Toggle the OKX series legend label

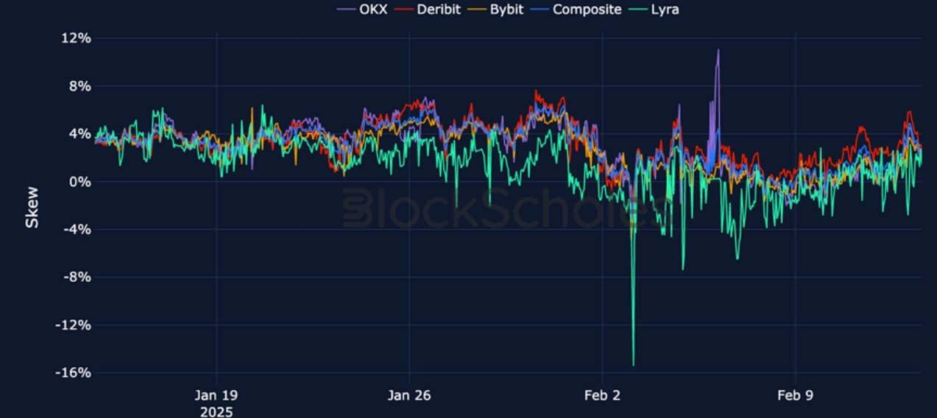pos(372,10)
